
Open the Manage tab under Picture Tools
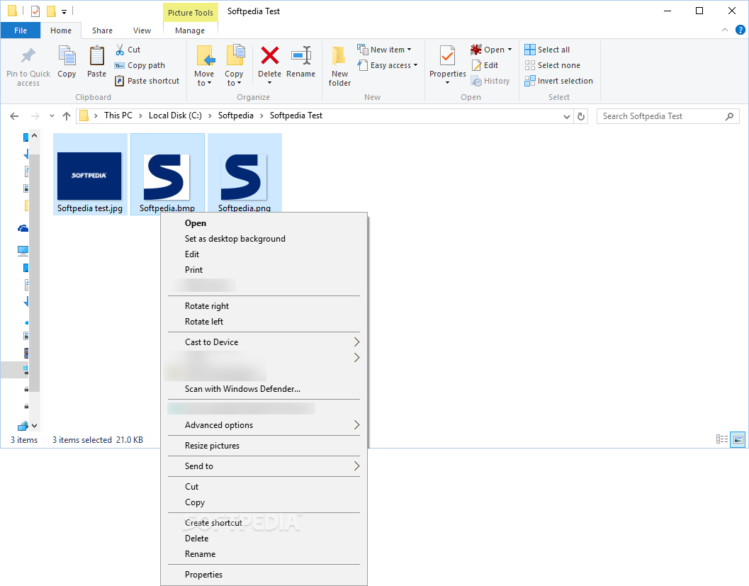pos(190,30)
